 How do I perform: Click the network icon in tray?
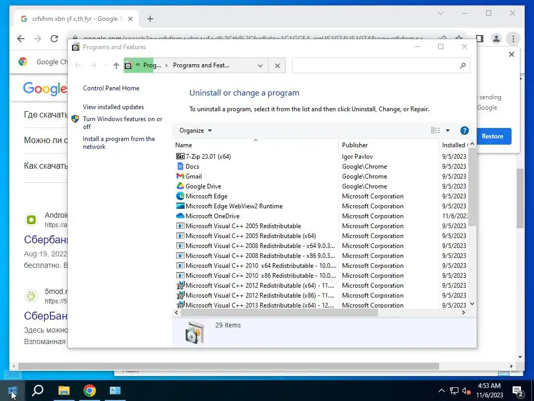pos(454,391)
